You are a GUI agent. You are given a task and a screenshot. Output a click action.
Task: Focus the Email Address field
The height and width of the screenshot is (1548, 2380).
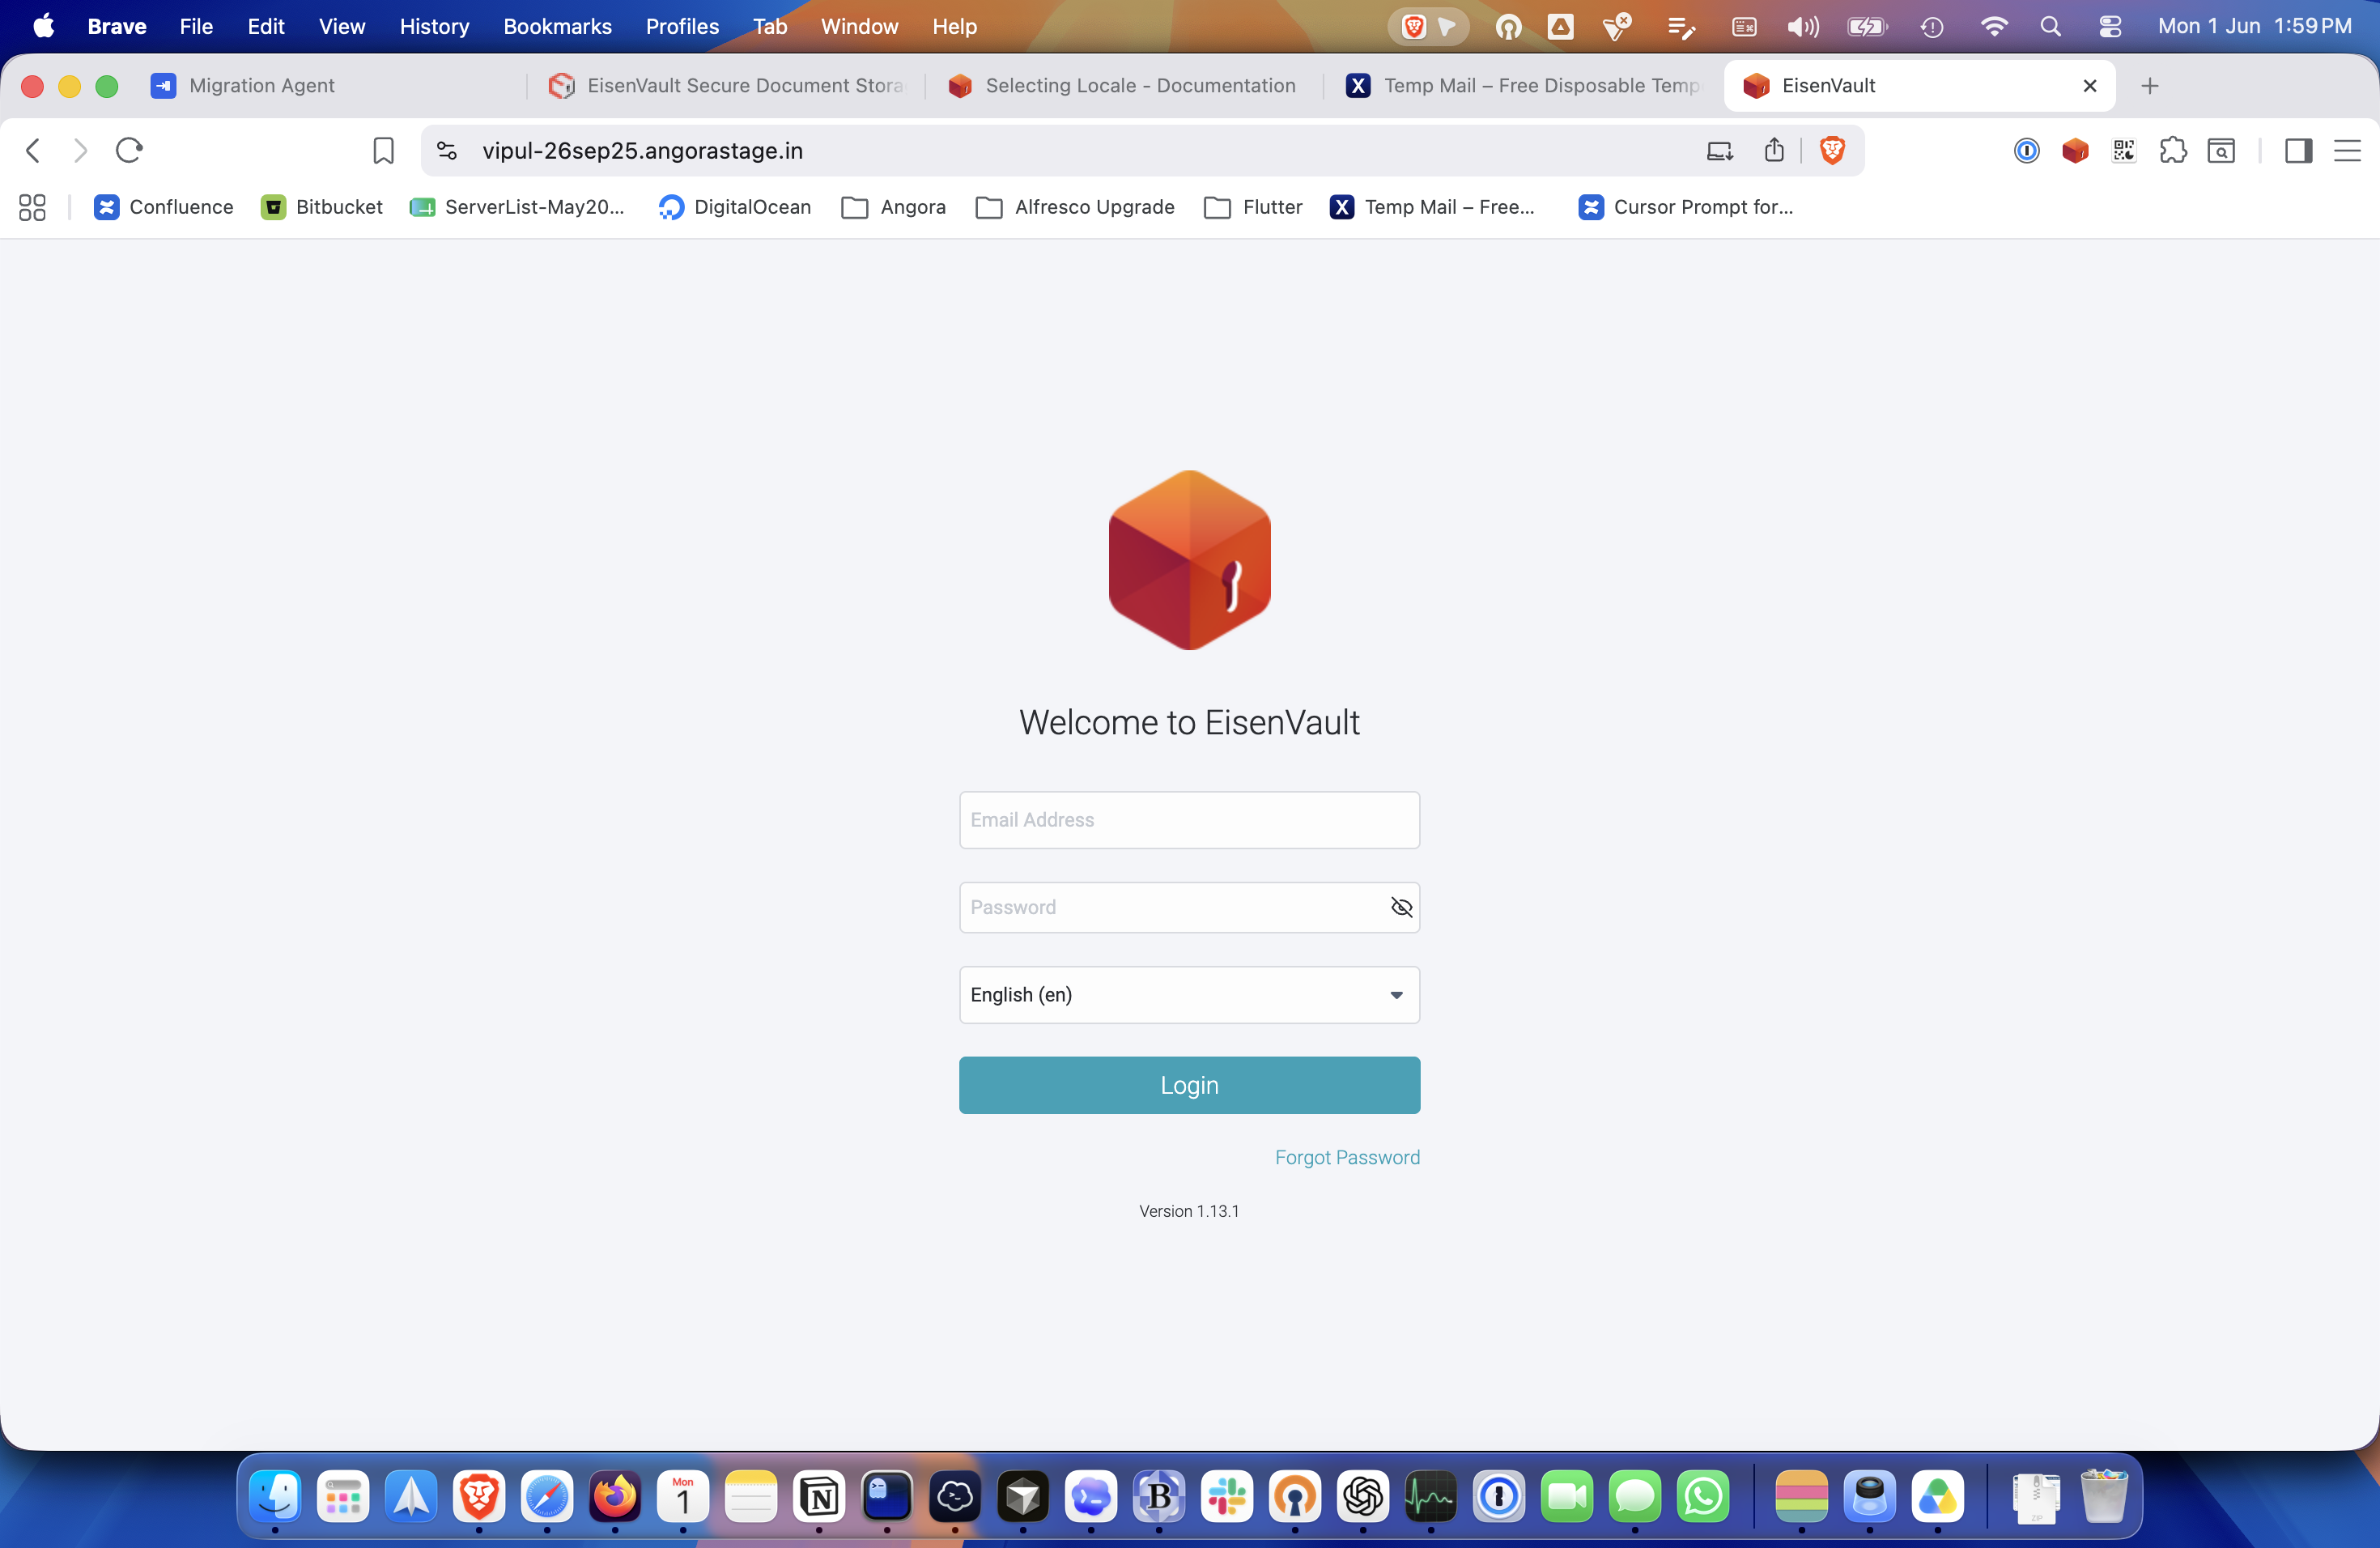coord(1189,820)
